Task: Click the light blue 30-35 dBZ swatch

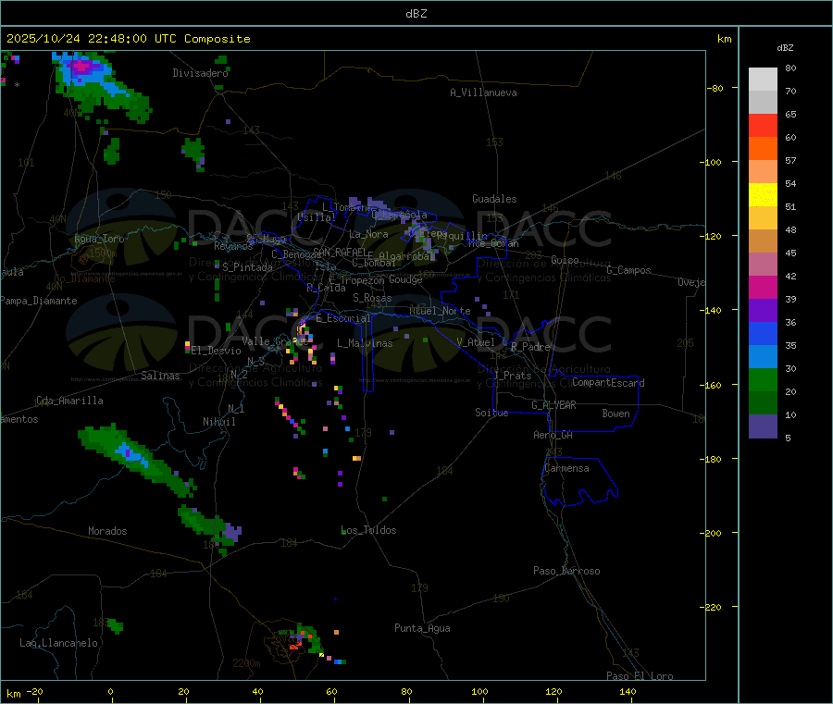Action: [x=763, y=357]
